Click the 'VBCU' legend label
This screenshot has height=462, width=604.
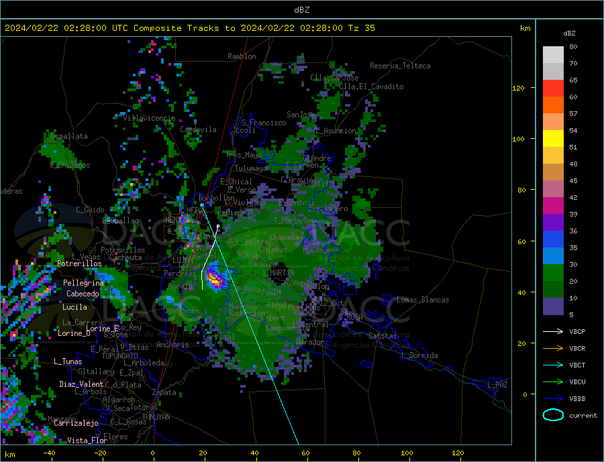pos(577,382)
